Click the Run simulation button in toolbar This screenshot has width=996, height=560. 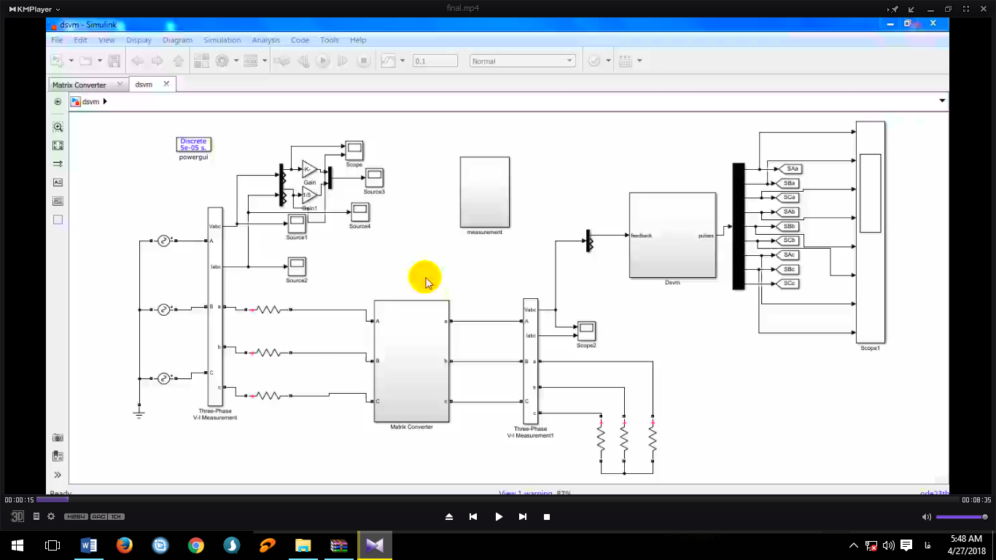click(323, 61)
